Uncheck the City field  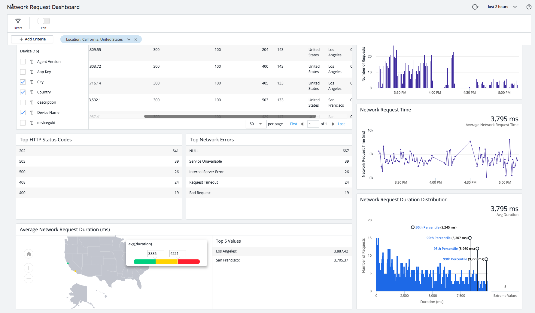tap(23, 82)
